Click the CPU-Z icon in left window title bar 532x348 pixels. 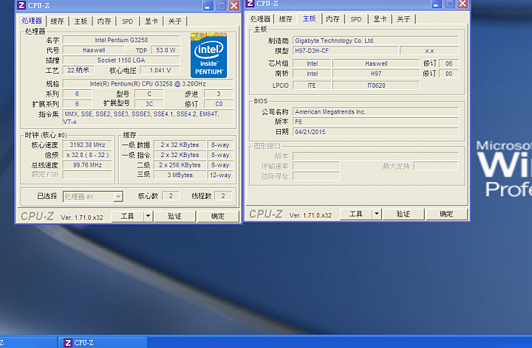coord(21,5)
